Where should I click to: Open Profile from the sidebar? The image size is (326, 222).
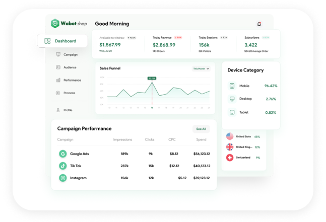(x=67, y=110)
